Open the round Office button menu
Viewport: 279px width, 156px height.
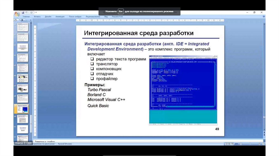(x=17, y=13)
